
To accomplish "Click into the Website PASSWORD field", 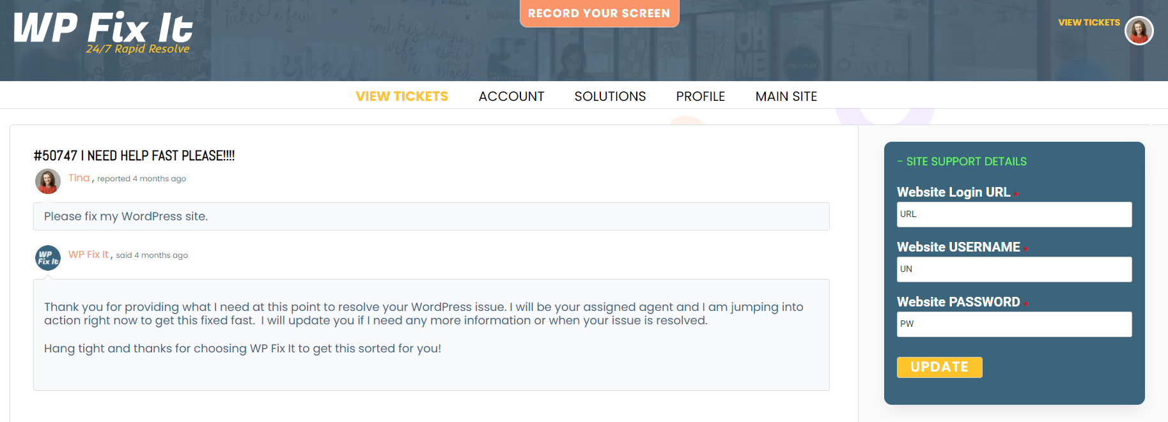I will [x=1014, y=324].
